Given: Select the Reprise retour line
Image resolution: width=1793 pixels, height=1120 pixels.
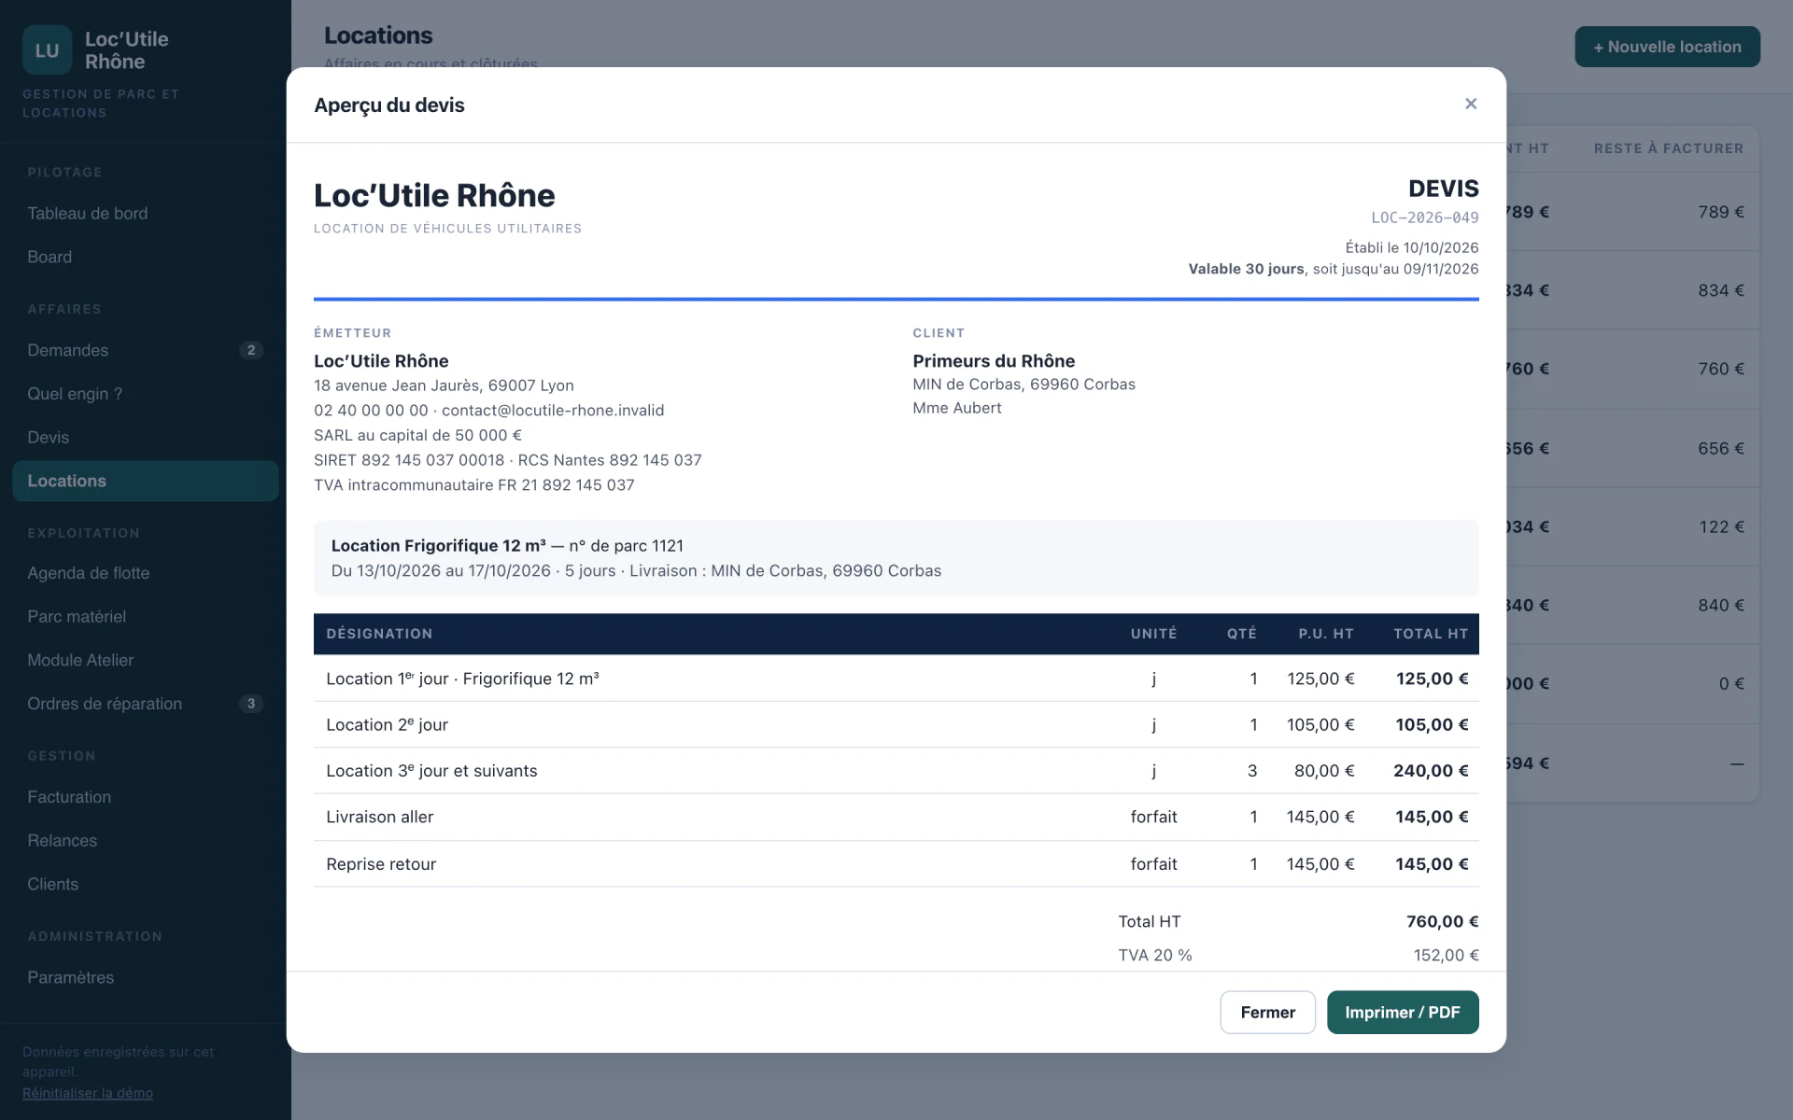Looking at the screenshot, I should 896,864.
